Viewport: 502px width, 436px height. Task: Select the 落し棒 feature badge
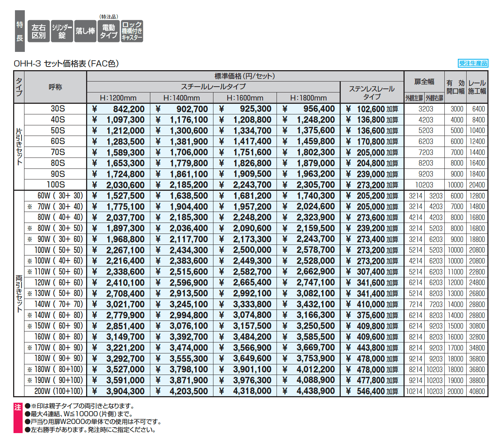click(85, 31)
